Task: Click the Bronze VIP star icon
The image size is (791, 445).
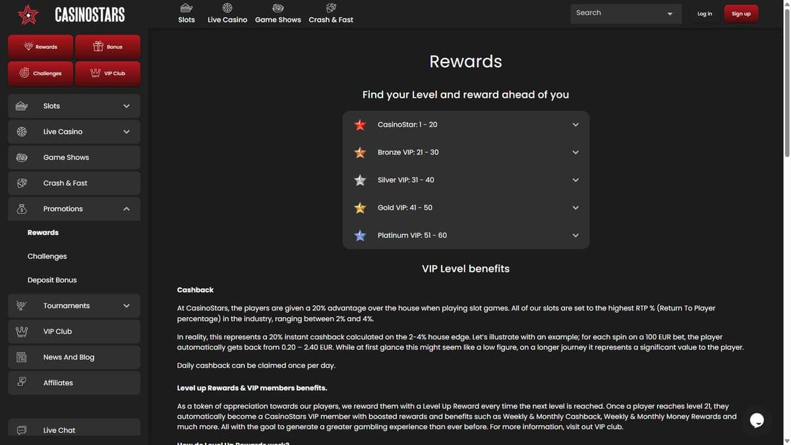Action: (x=360, y=152)
